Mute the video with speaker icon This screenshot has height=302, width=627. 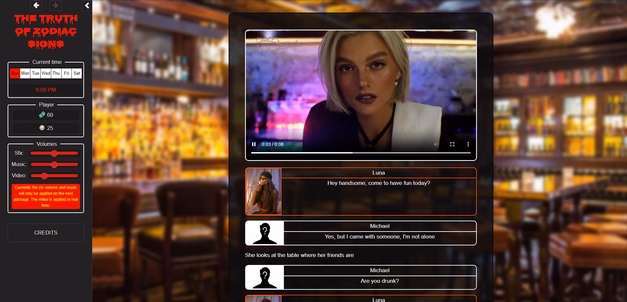[x=436, y=144]
